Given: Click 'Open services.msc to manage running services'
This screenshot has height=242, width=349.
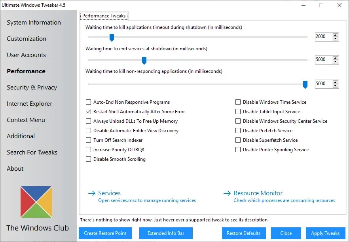Looking at the screenshot, I should click(x=147, y=200).
